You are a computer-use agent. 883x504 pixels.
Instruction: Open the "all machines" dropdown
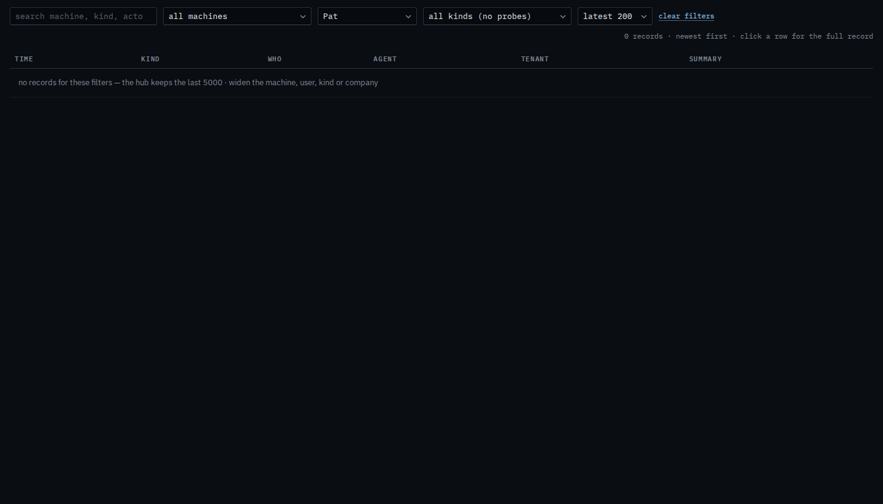237,16
